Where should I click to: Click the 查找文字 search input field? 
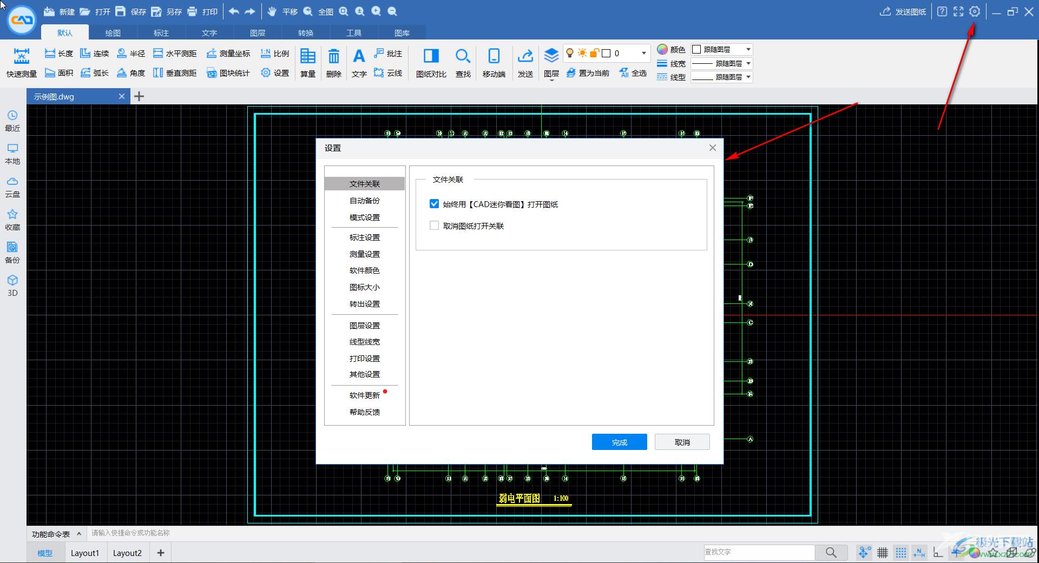[x=759, y=552]
